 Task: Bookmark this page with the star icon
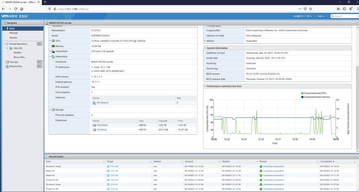click(x=310, y=9)
